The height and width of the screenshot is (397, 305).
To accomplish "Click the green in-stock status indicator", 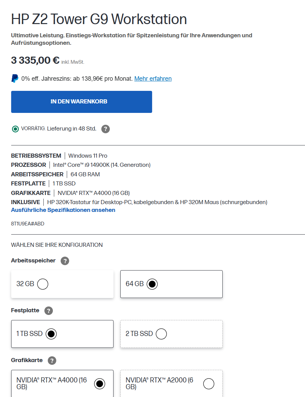I will (15, 129).
